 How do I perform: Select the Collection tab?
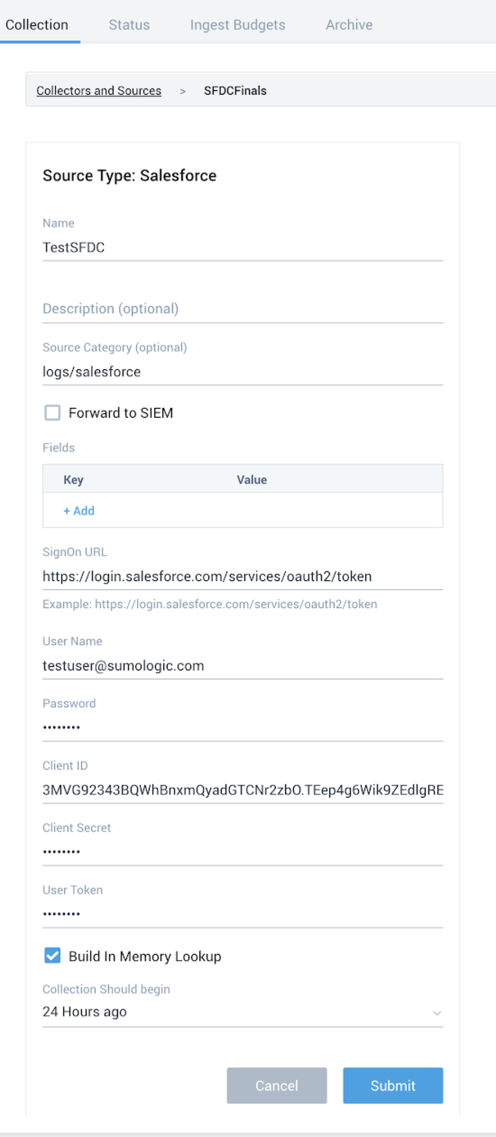[37, 25]
